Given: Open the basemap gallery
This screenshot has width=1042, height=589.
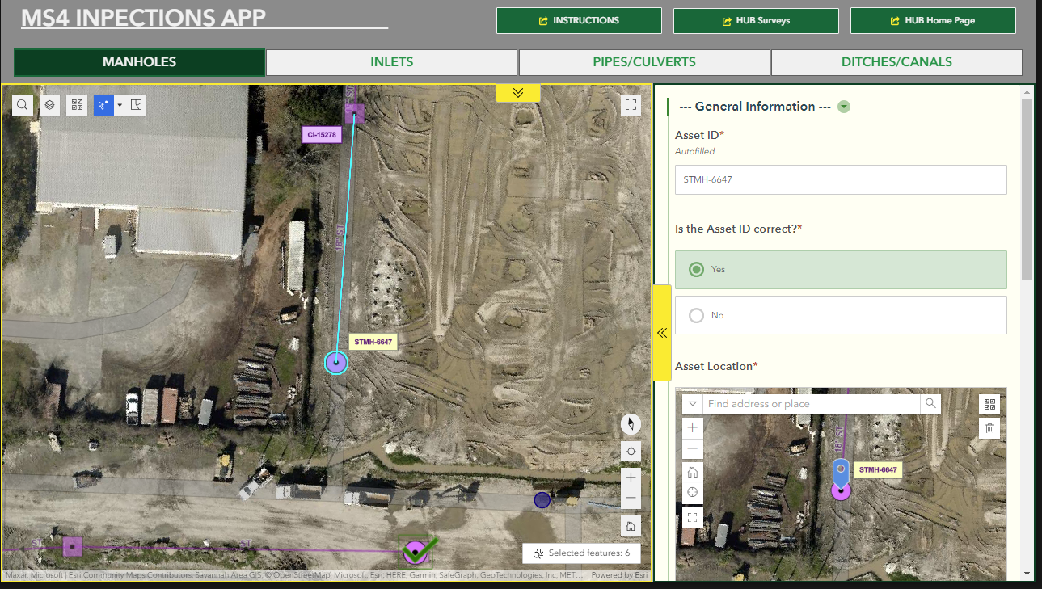Looking at the screenshot, I should click(77, 104).
